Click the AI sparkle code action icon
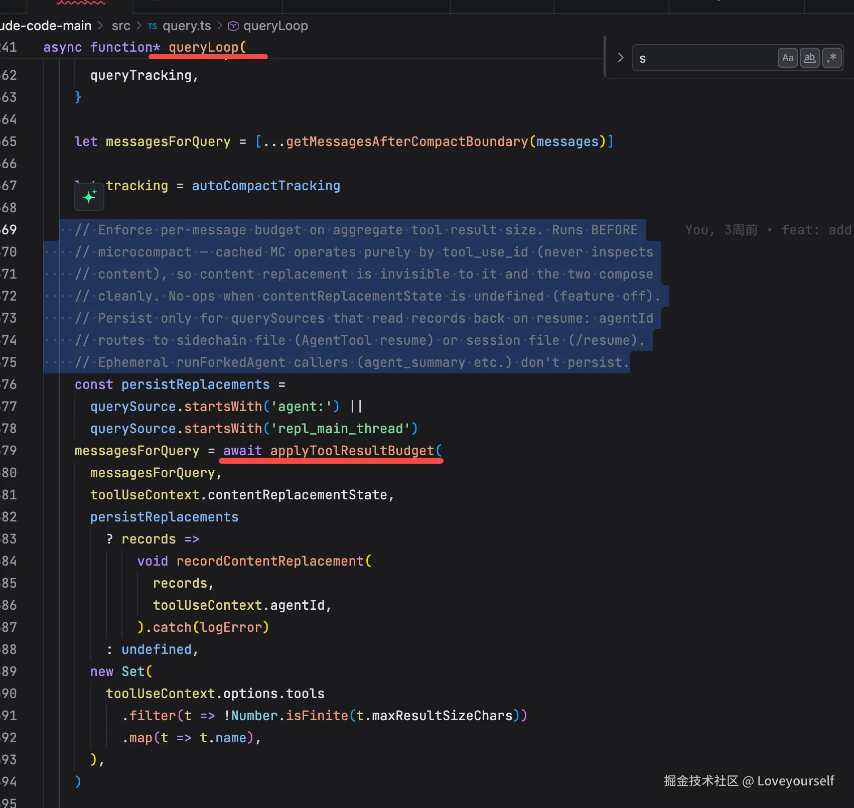 pos(89,197)
